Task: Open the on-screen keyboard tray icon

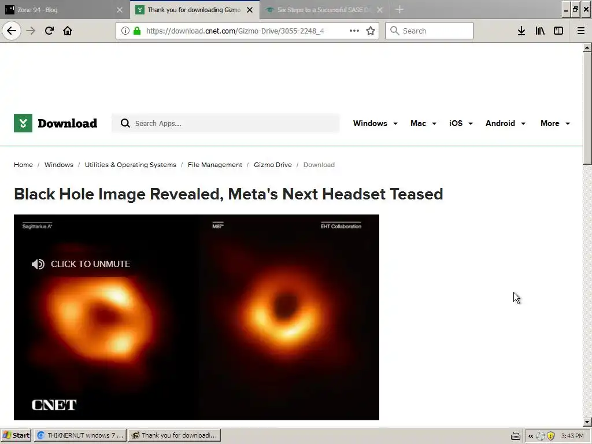Action: pos(515,436)
